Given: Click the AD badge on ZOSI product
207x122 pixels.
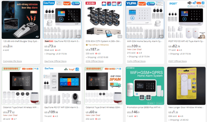Looking at the screenshot, I should click(120, 37).
